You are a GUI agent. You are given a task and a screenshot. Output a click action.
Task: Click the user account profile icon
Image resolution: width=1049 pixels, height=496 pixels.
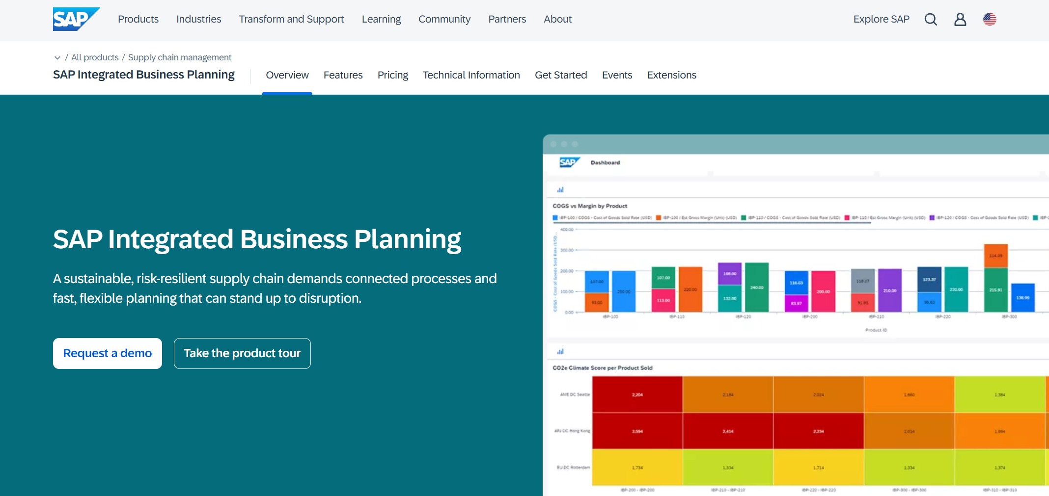click(x=960, y=20)
